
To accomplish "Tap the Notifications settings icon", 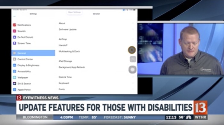I will (14, 25).
